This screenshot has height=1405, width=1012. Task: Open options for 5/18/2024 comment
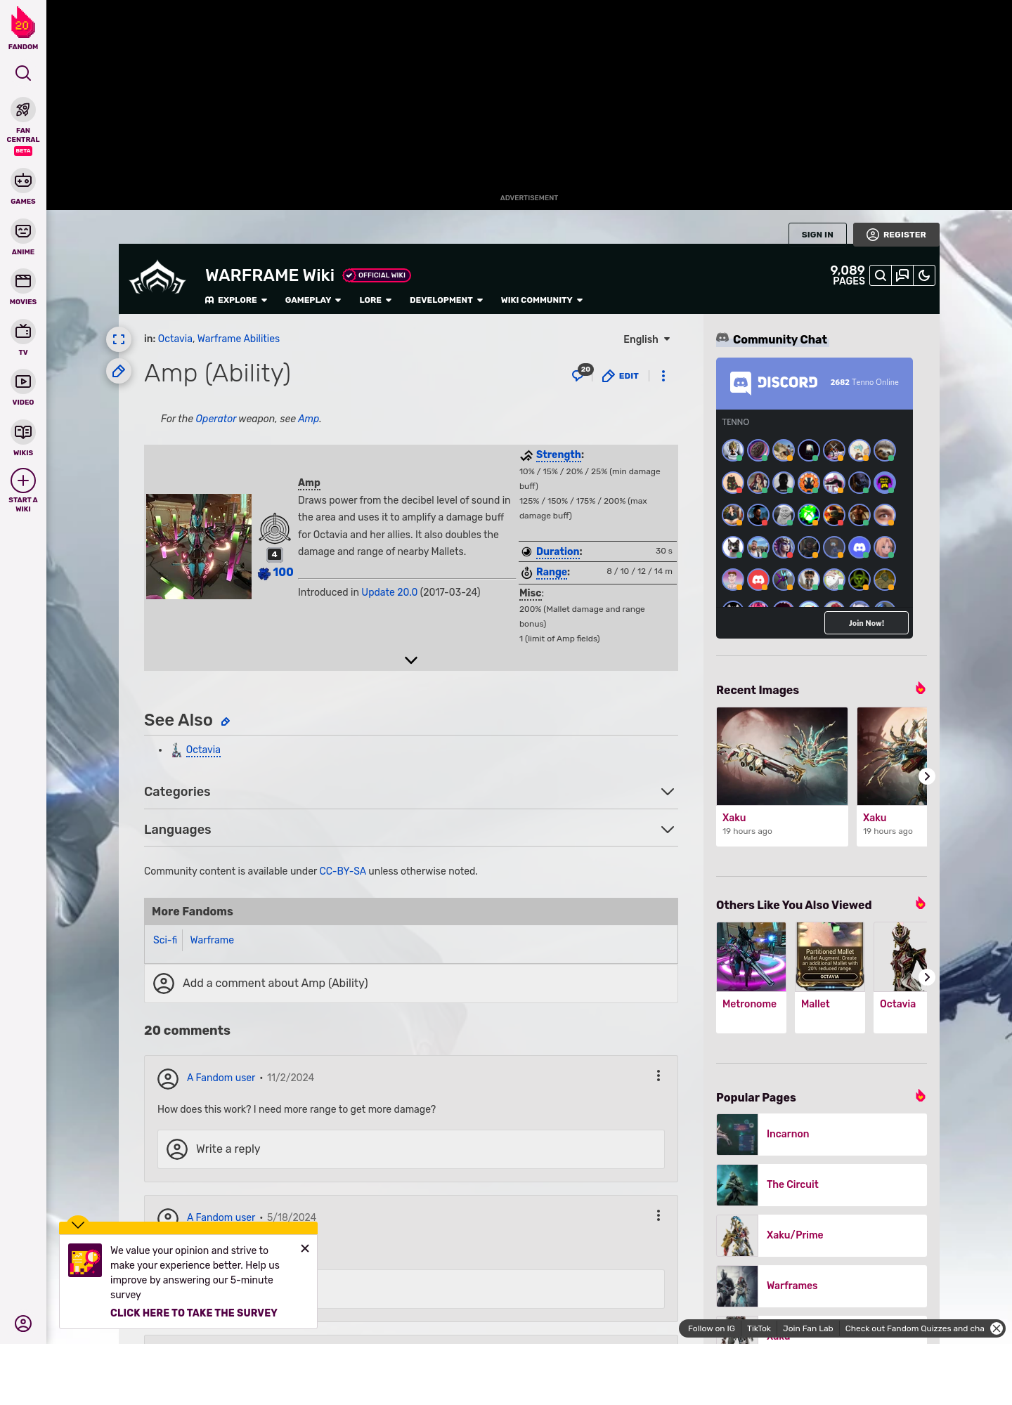coord(659,1215)
